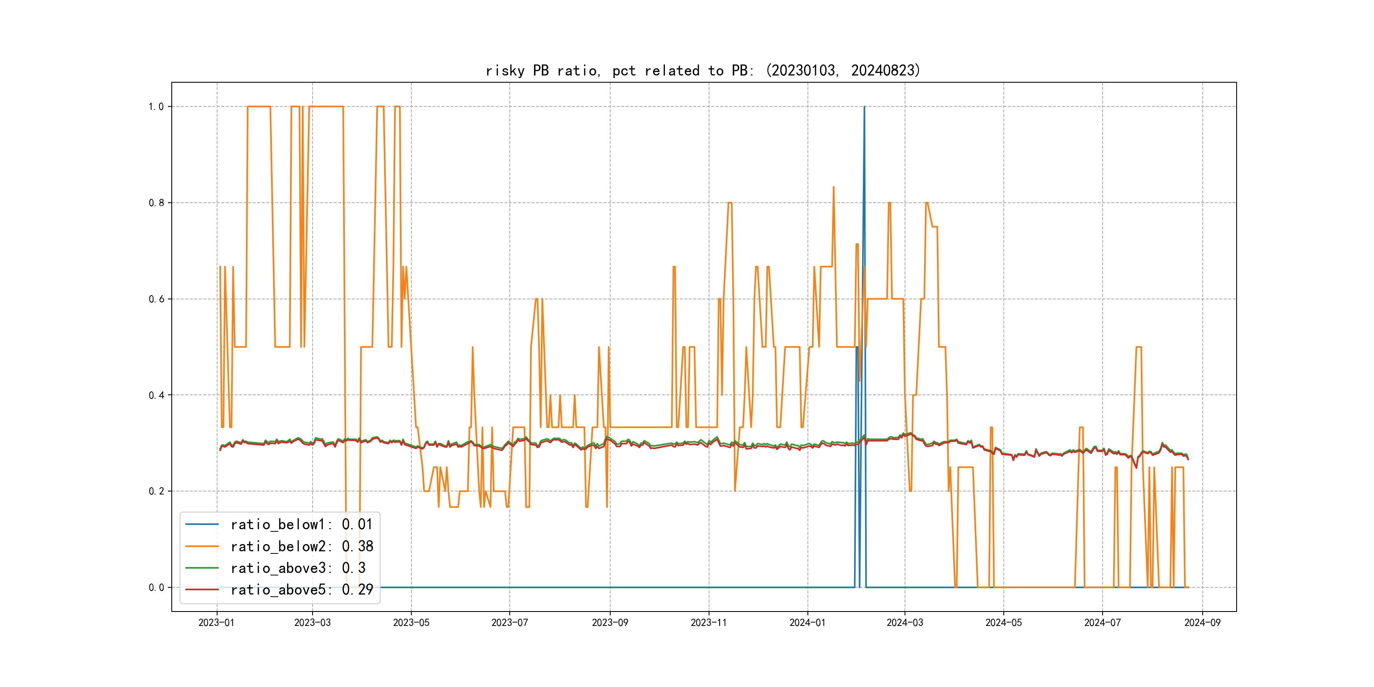Screen dimensions: 1374x687
Task: Click the 2024-01 x-axis tick label
Action: pyautogui.click(x=807, y=623)
